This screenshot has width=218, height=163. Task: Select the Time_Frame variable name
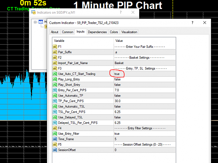66,139
